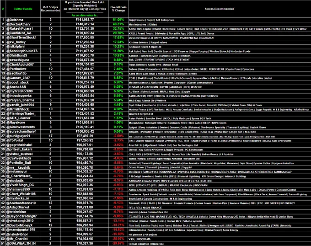The height and width of the screenshot is (246, 311).
Task: Click the @Vismaya9999 handle
Action: pyautogui.click(x=23, y=189)
